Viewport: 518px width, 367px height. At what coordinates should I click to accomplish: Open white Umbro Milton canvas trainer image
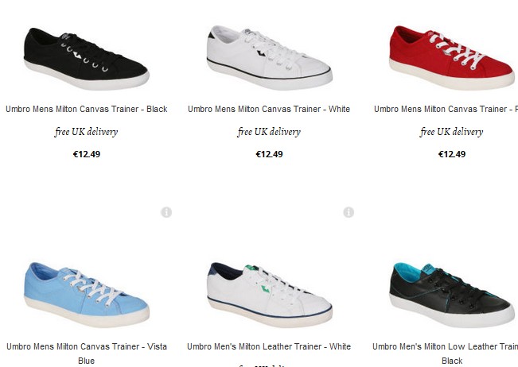(x=269, y=58)
